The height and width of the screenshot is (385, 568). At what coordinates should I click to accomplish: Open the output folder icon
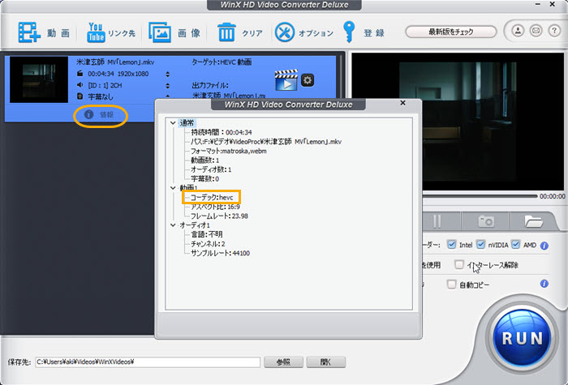(x=533, y=221)
